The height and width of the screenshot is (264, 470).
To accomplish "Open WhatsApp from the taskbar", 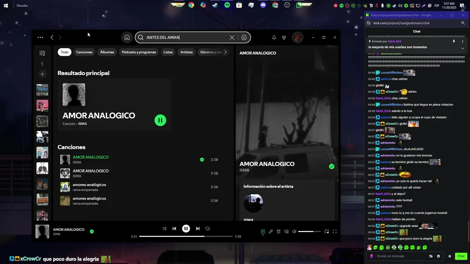I will click(299, 5).
